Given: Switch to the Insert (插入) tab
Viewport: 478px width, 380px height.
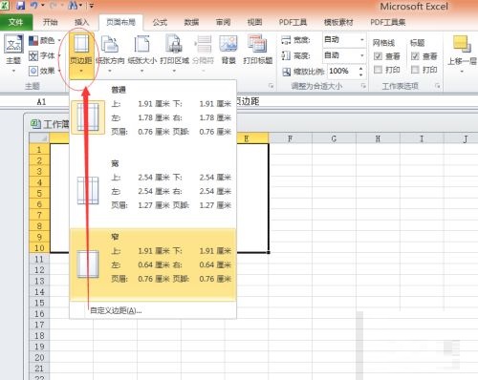Looking at the screenshot, I should (x=81, y=22).
